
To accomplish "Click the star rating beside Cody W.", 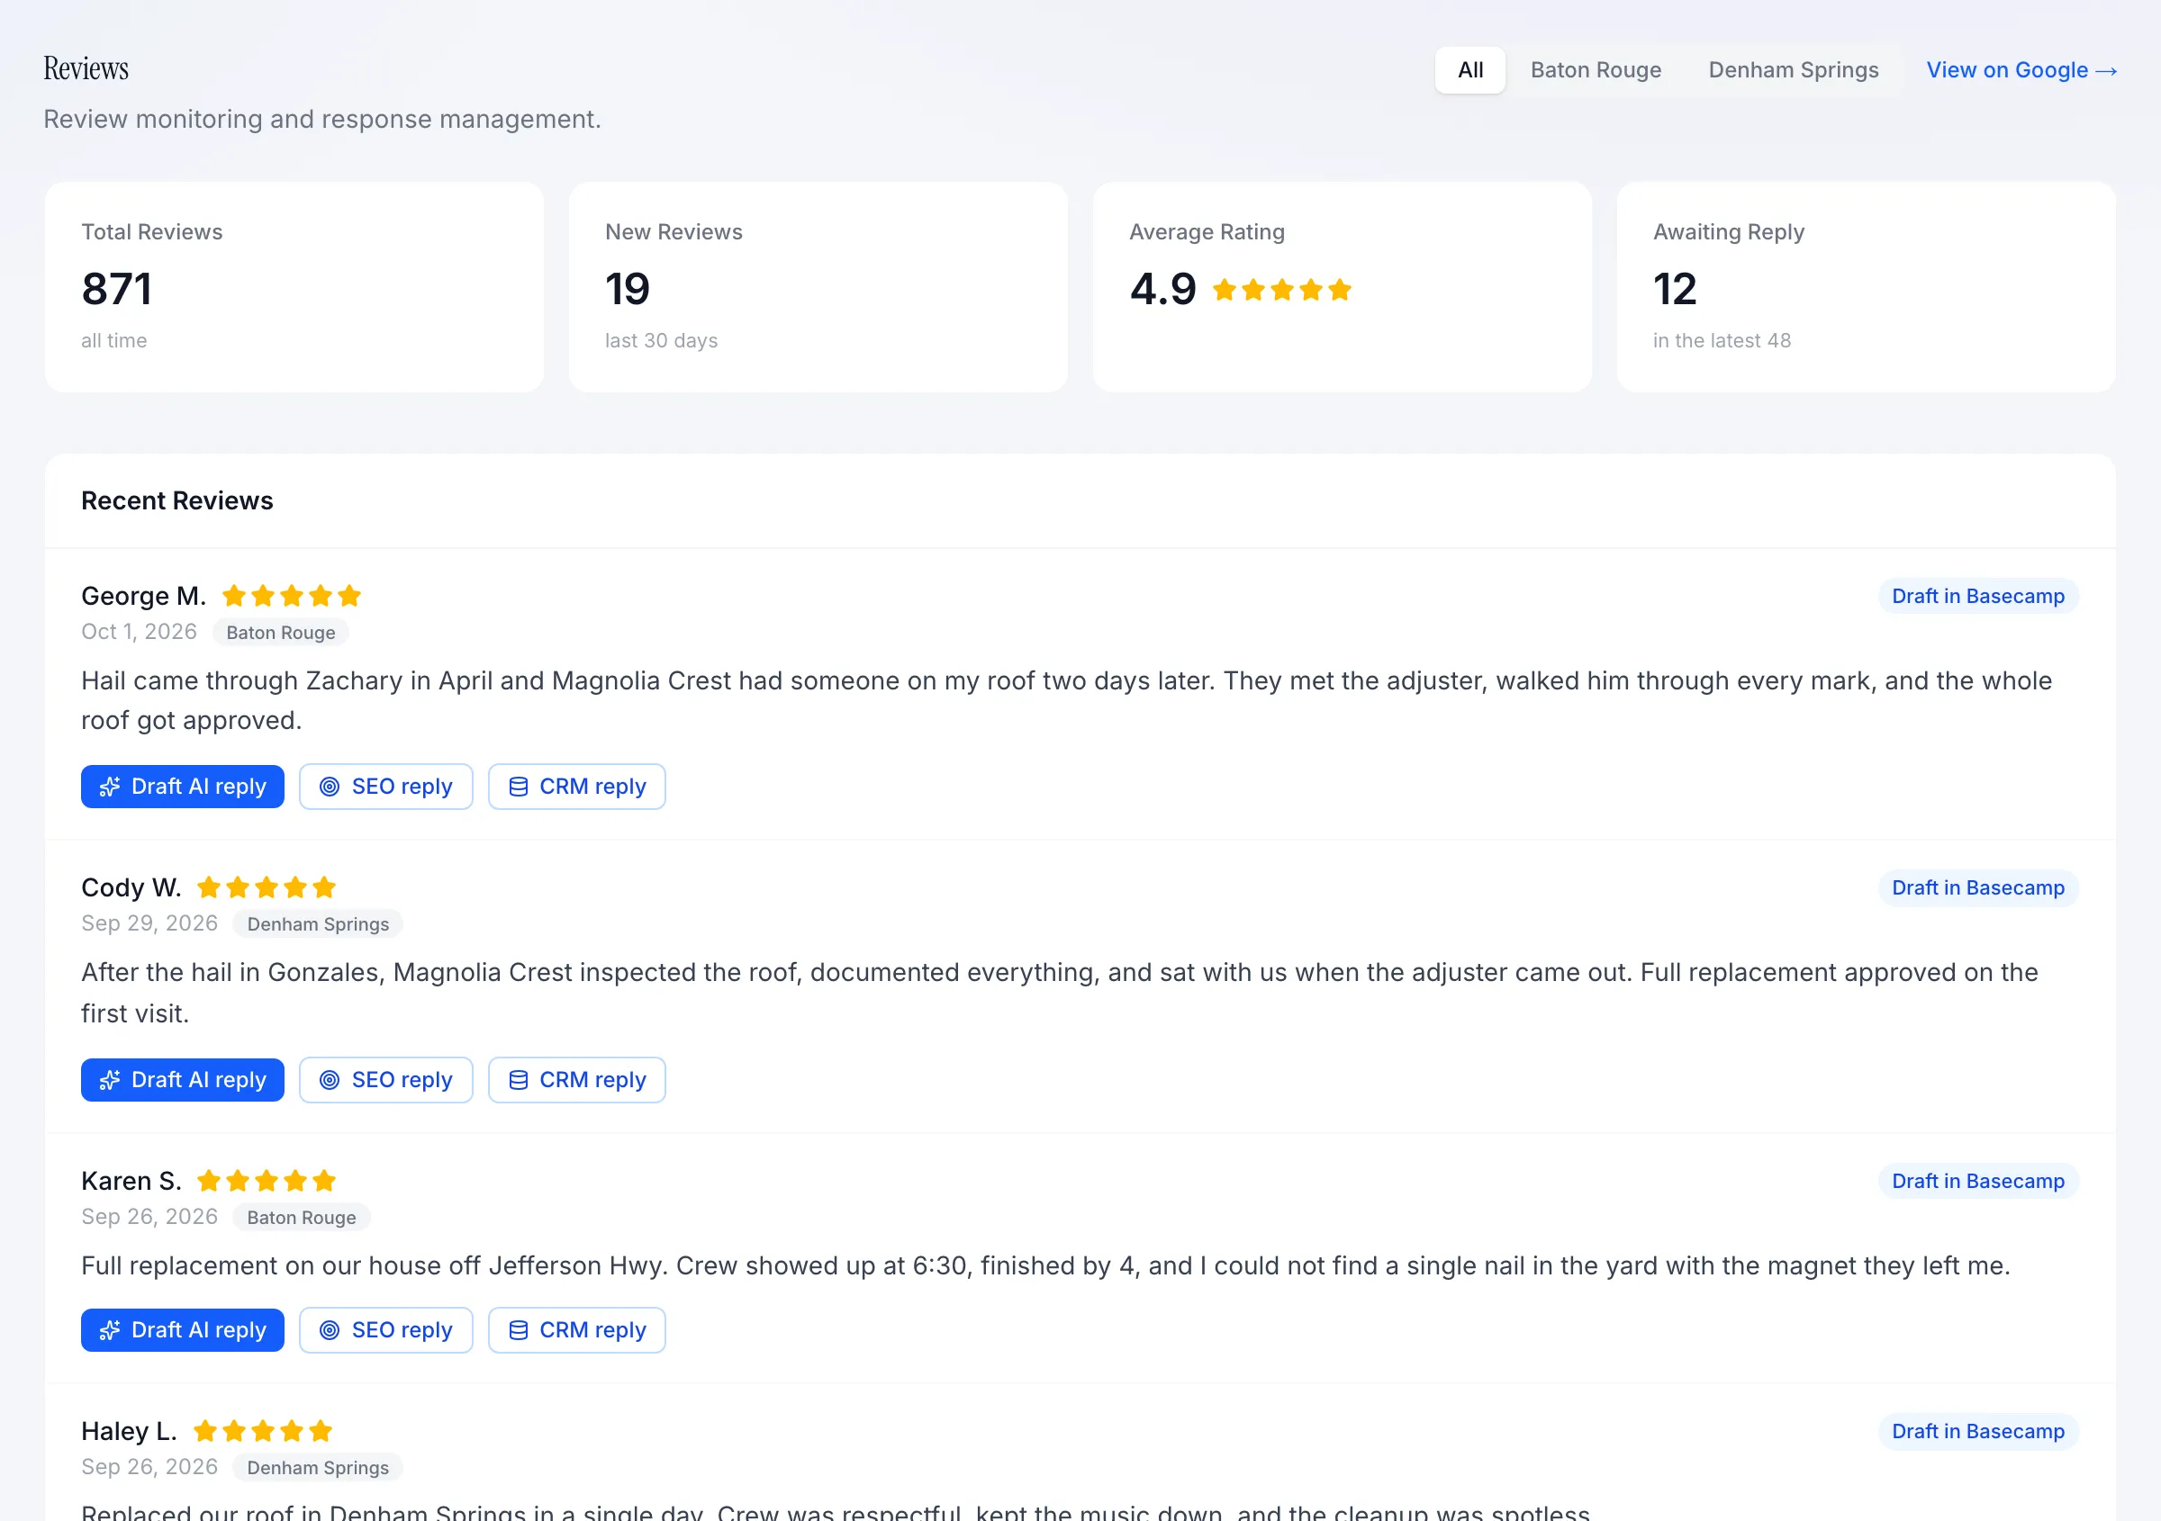I will (267, 888).
